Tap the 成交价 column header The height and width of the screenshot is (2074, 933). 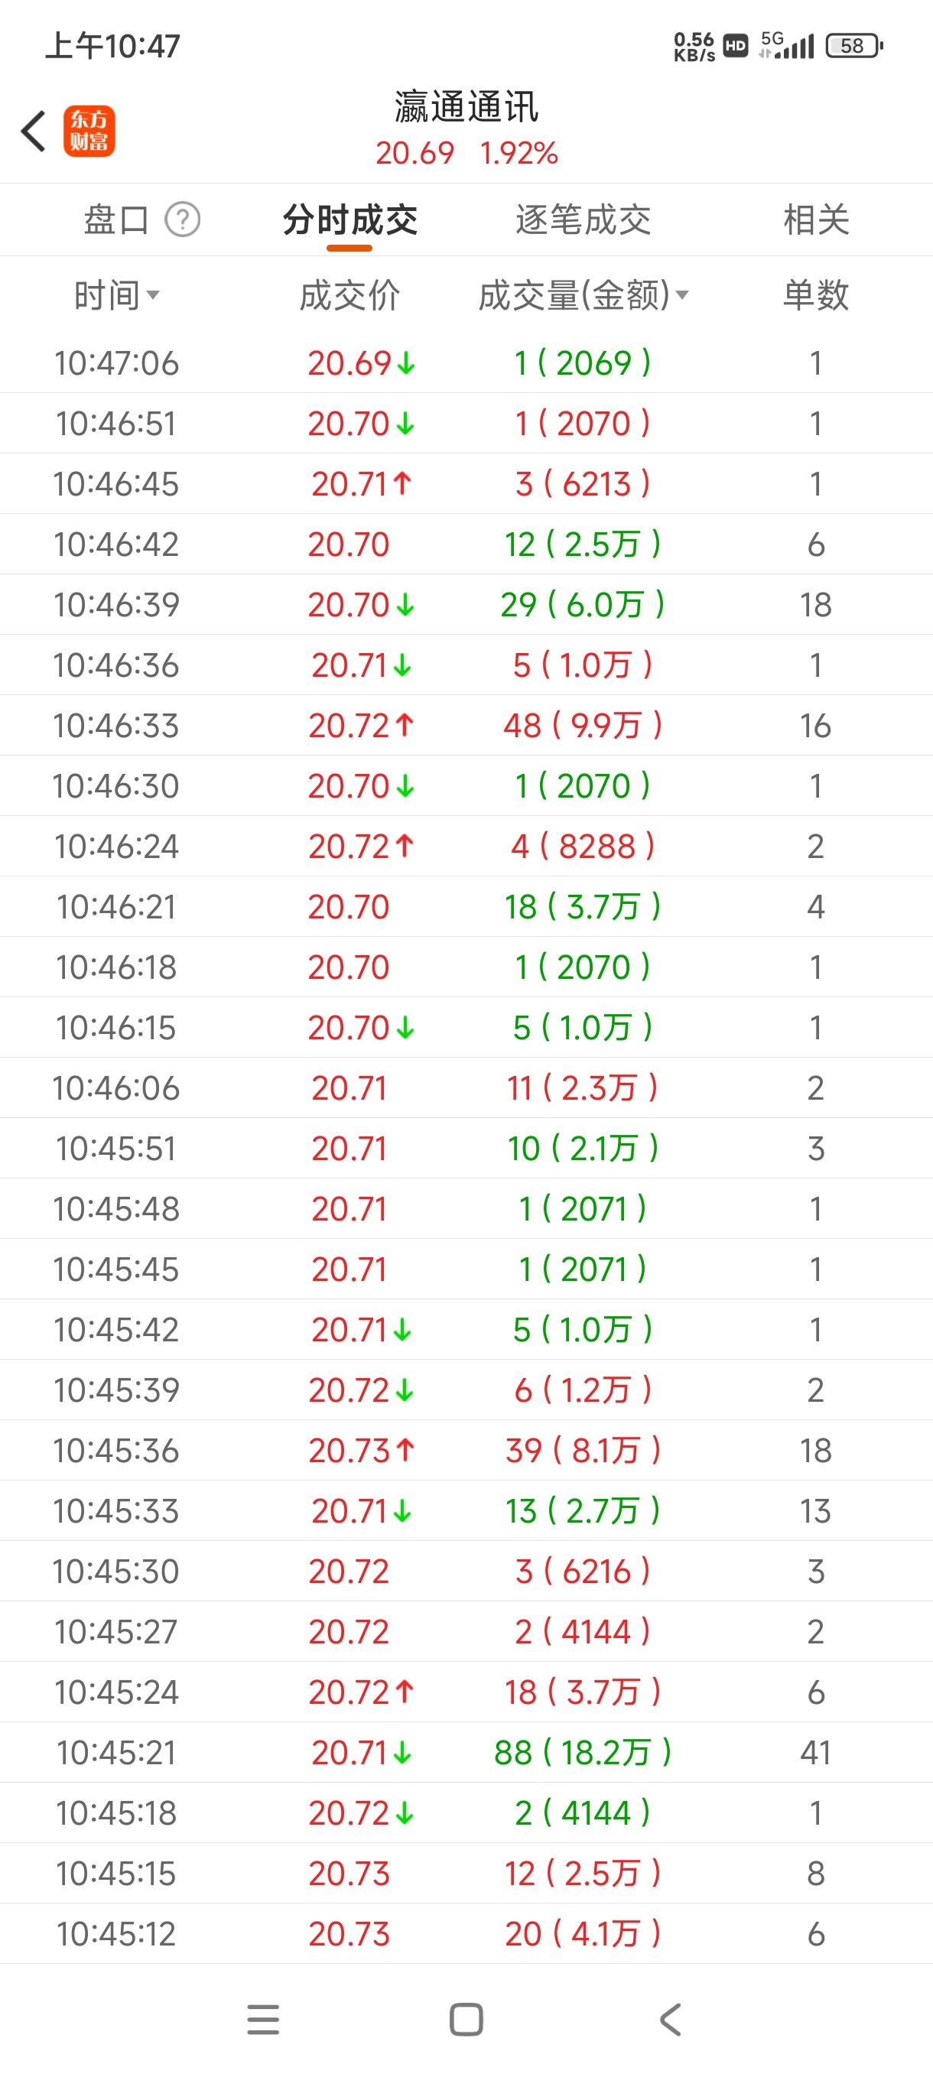tap(349, 295)
